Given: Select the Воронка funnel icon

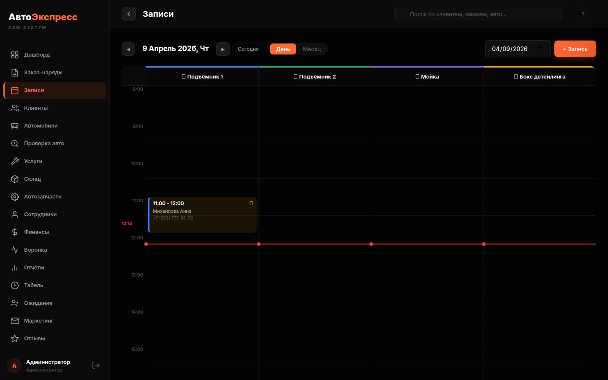Looking at the screenshot, I should pyautogui.click(x=14, y=250).
